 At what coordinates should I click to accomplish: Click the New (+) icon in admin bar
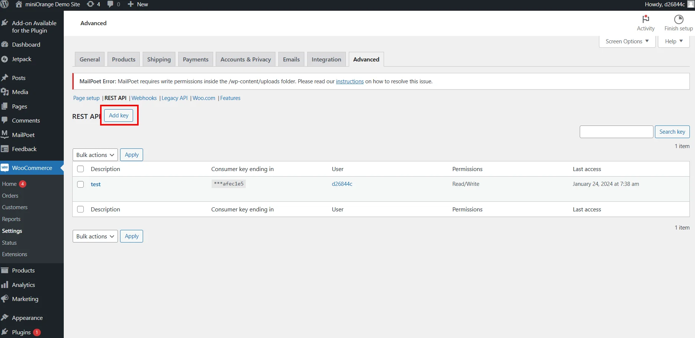[x=130, y=4]
